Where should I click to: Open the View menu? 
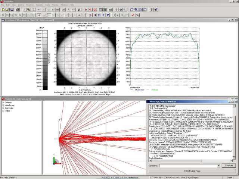point(14,5)
